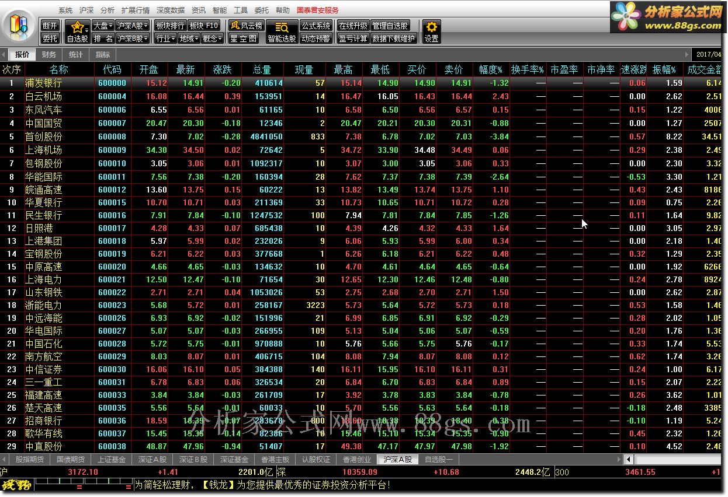The image size is (728, 497).
Task: Open the 系统 menu
Action: pyautogui.click(x=65, y=10)
